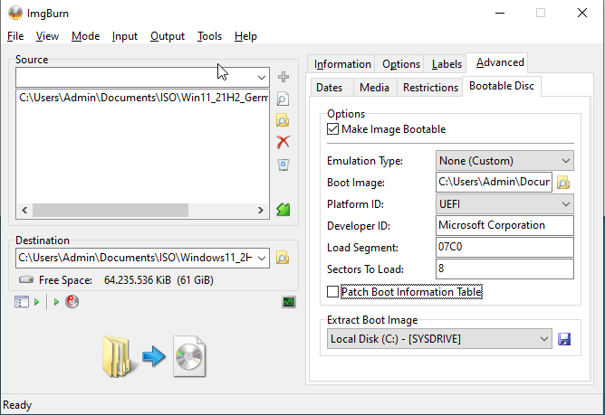Screen dimensions: 605x415
Task: Click the grey plus add-source icon
Action: tap(283, 77)
